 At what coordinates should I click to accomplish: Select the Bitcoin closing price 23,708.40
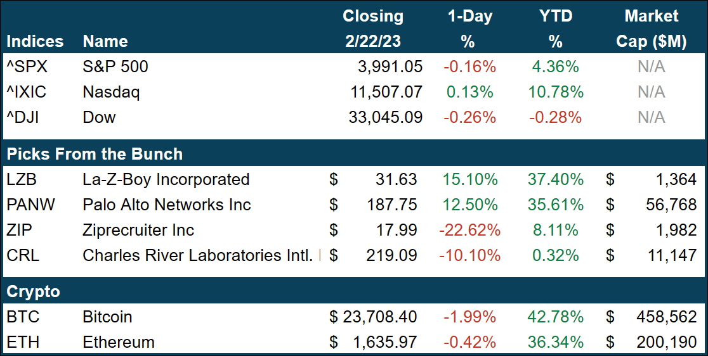pos(379,317)
